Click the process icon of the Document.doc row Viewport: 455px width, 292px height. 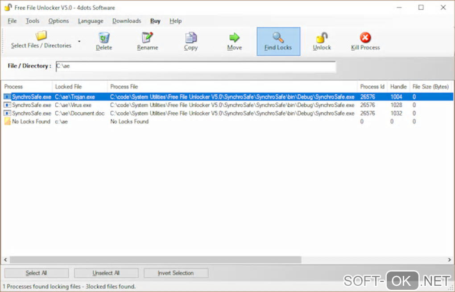click(7, 113)
